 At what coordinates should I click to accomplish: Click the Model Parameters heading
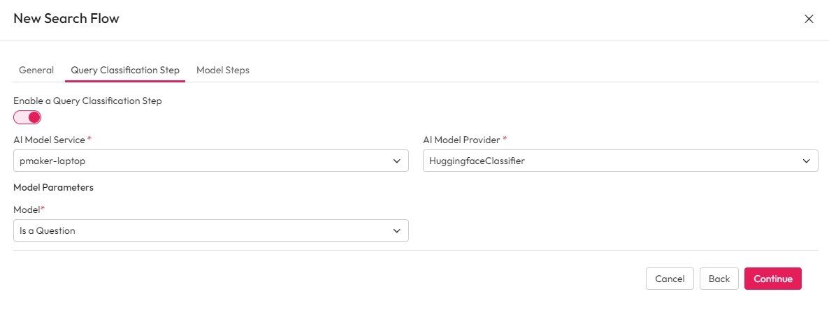tap(53, 187)
